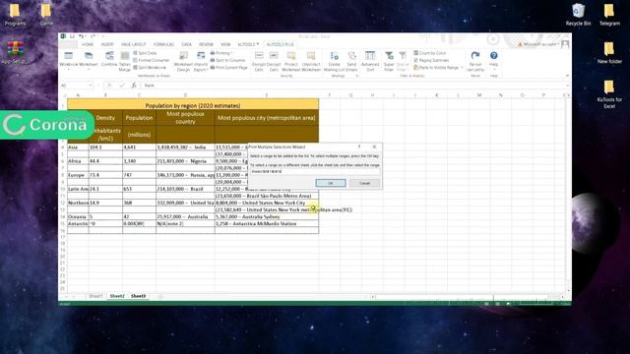The width and height of the screenshot is (630, 354).
Task: Select Split Data in the ribbon
Action: click(x=145, y=53)
